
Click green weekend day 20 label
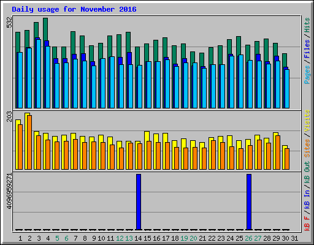coord(193,238)
